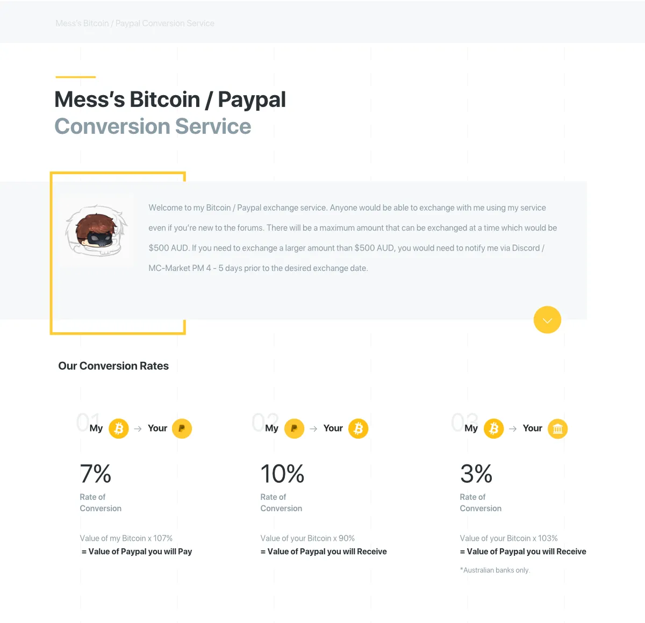
Task: Click the 3% conversion rate figure
Action: [476, 474]
